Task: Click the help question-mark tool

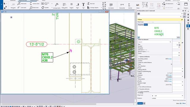Action: coord(5,7)
